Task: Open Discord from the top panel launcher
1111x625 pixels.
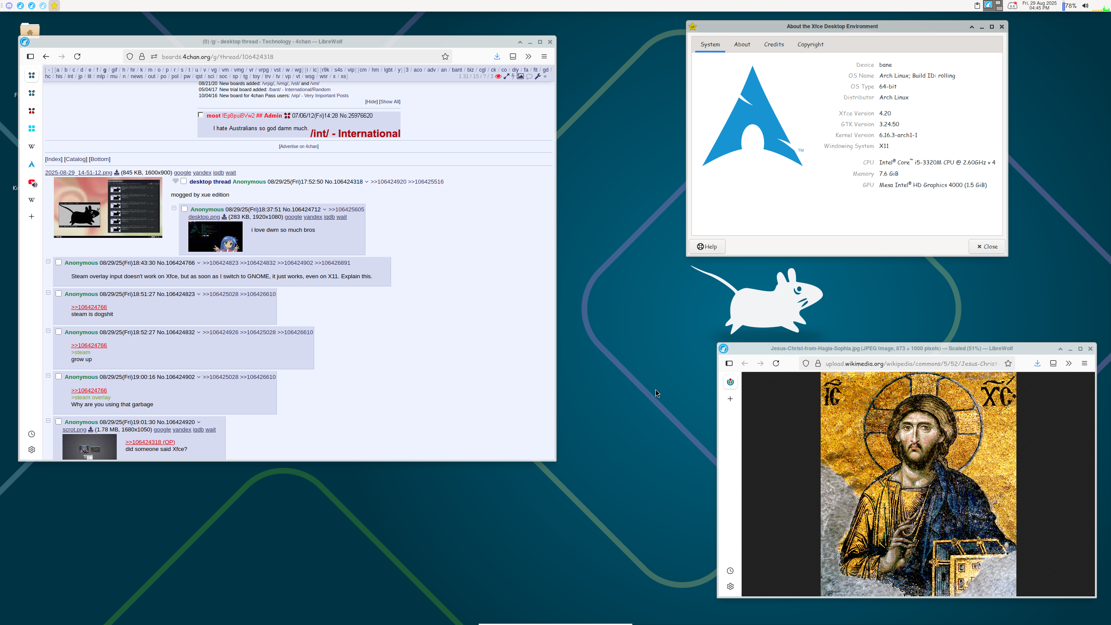Action: (x=9, y=6)
